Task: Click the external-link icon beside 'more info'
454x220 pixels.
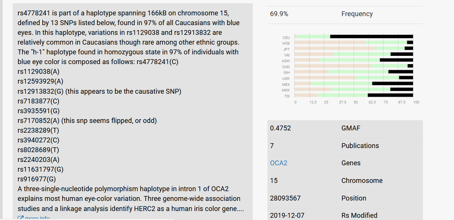Action: point(21,218)
